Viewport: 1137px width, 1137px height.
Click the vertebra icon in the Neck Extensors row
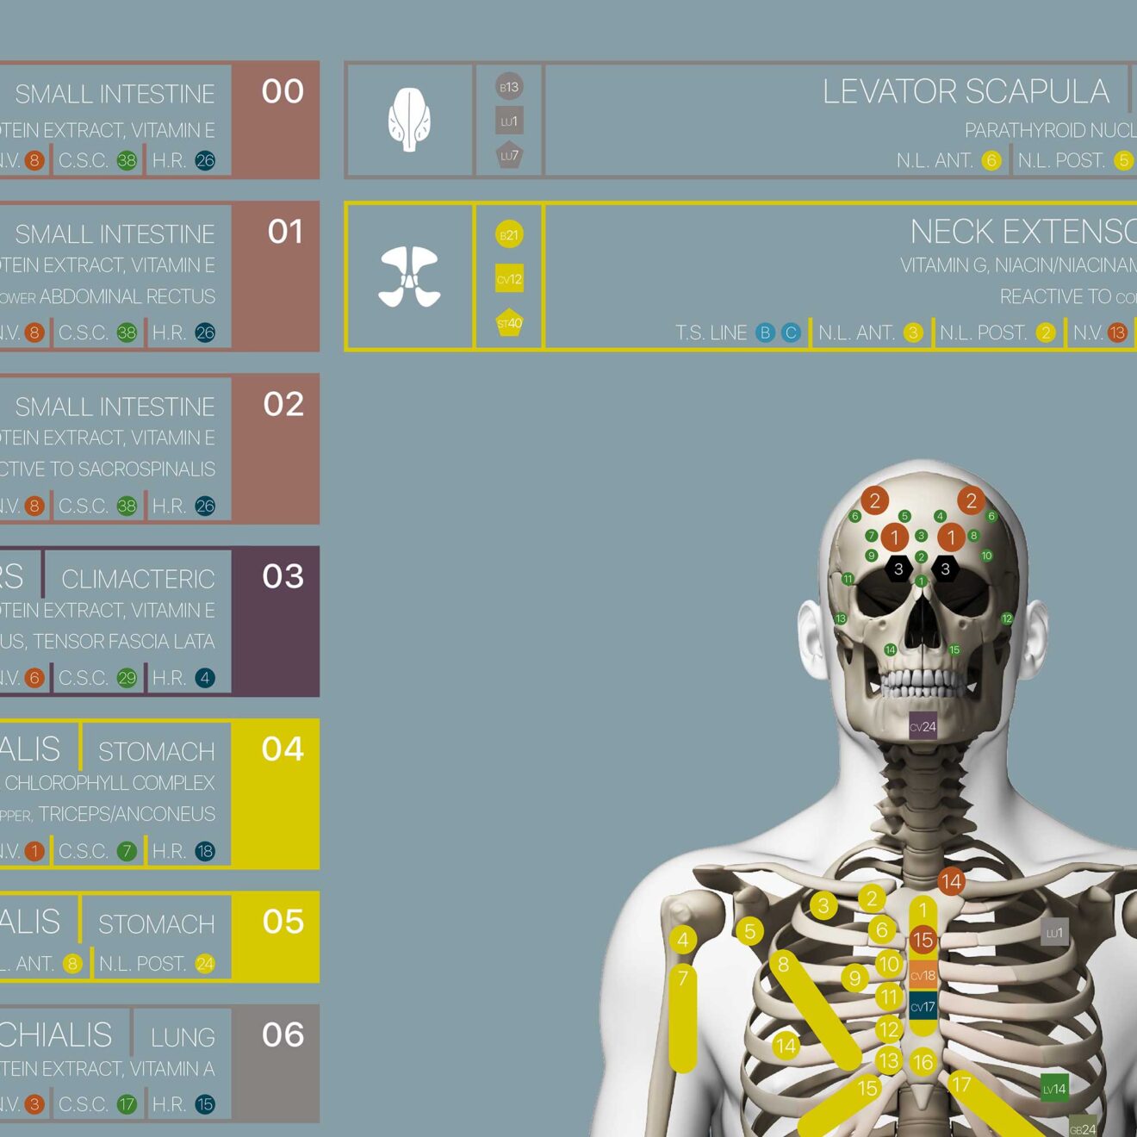pyautogui.click(x=409, y=276)
